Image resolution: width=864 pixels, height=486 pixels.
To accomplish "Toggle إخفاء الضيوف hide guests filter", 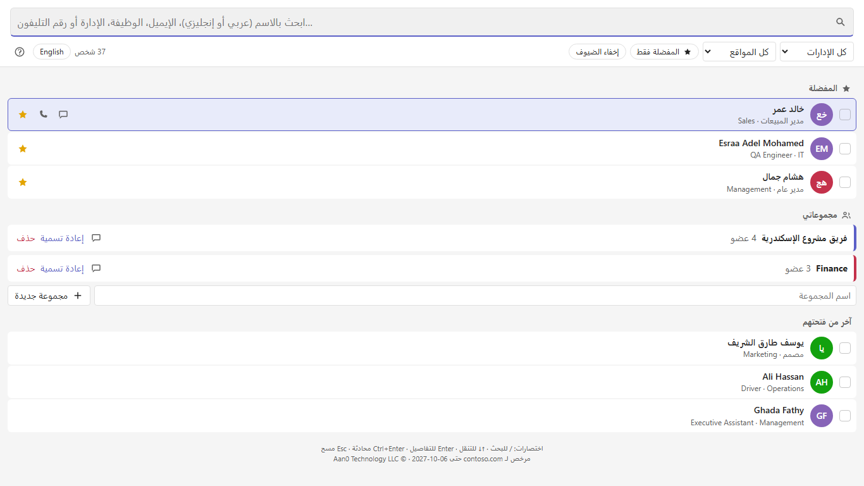I will click(x=597, y=52).
